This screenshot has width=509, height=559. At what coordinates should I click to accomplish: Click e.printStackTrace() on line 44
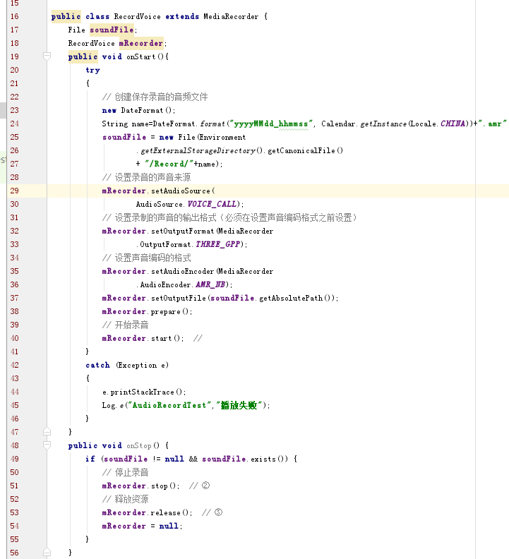point(144,392)
